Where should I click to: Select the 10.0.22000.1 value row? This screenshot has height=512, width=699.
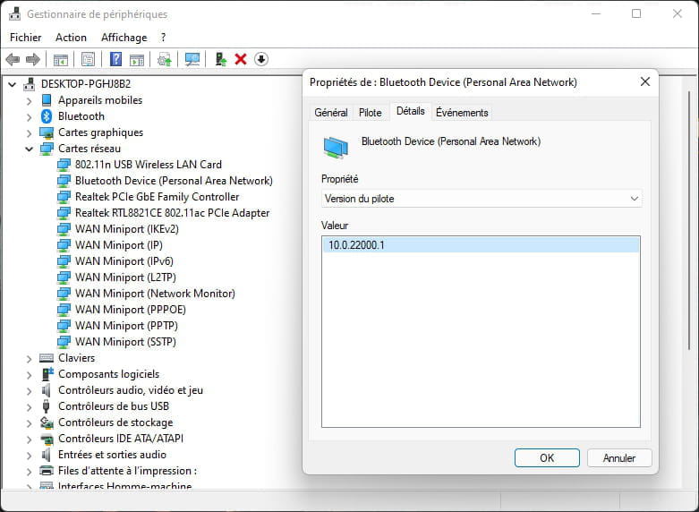(481, 245)
